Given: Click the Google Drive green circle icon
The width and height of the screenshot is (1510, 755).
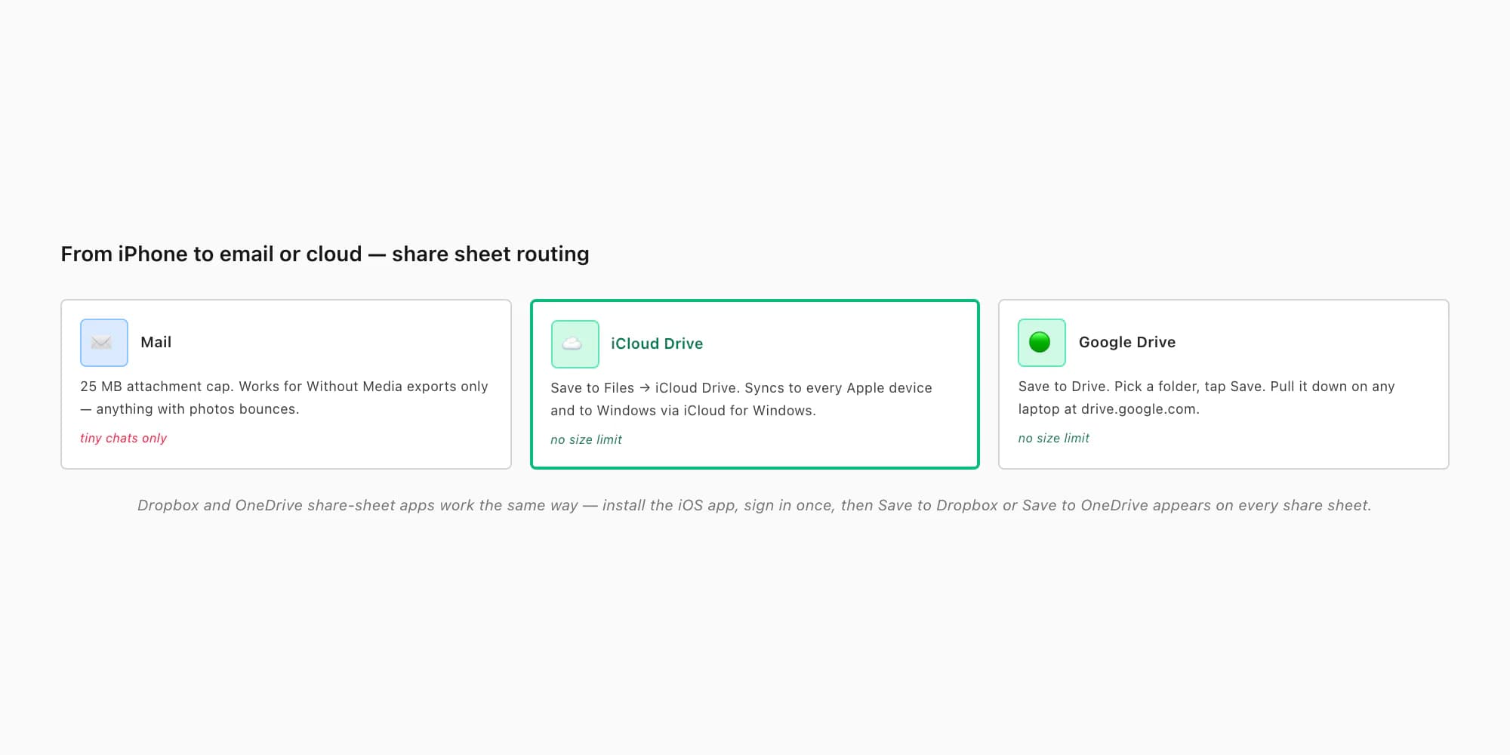Looking at the screenshot, I should 1041,343.
